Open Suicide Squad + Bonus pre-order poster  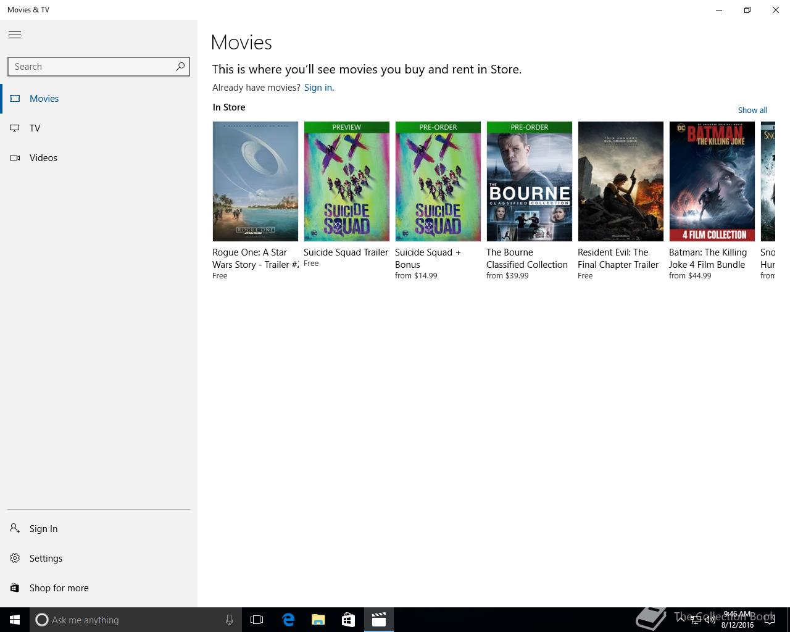coord(438,181)
